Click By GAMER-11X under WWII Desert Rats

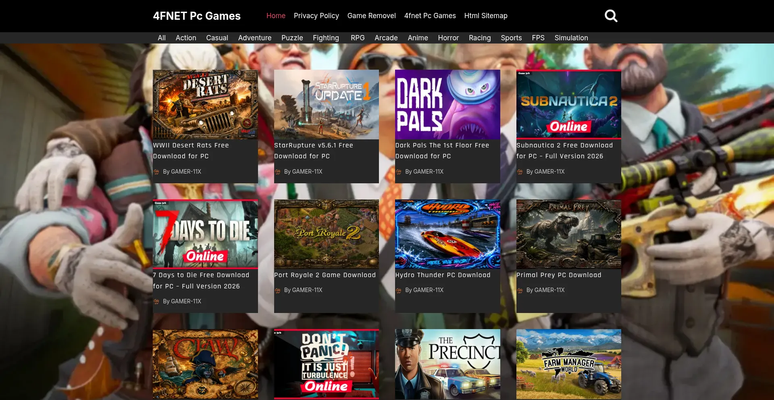click(x=182, y=172)
